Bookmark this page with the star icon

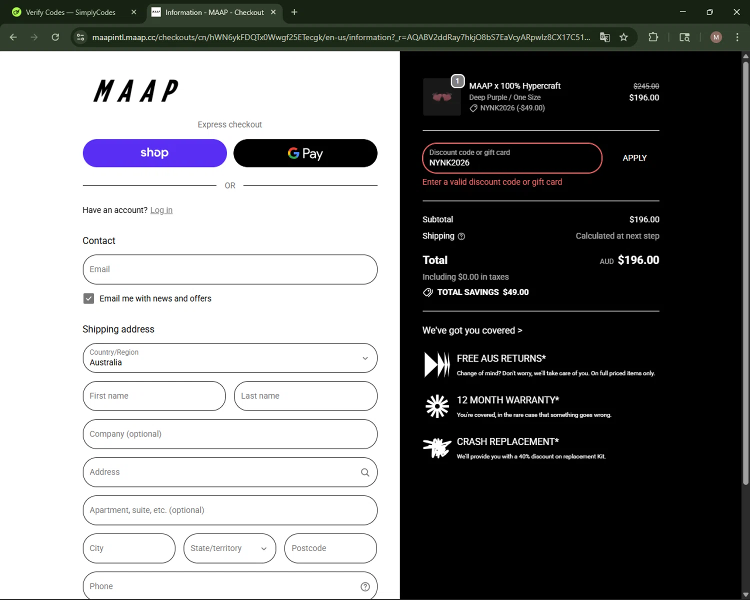pos(623,37)
